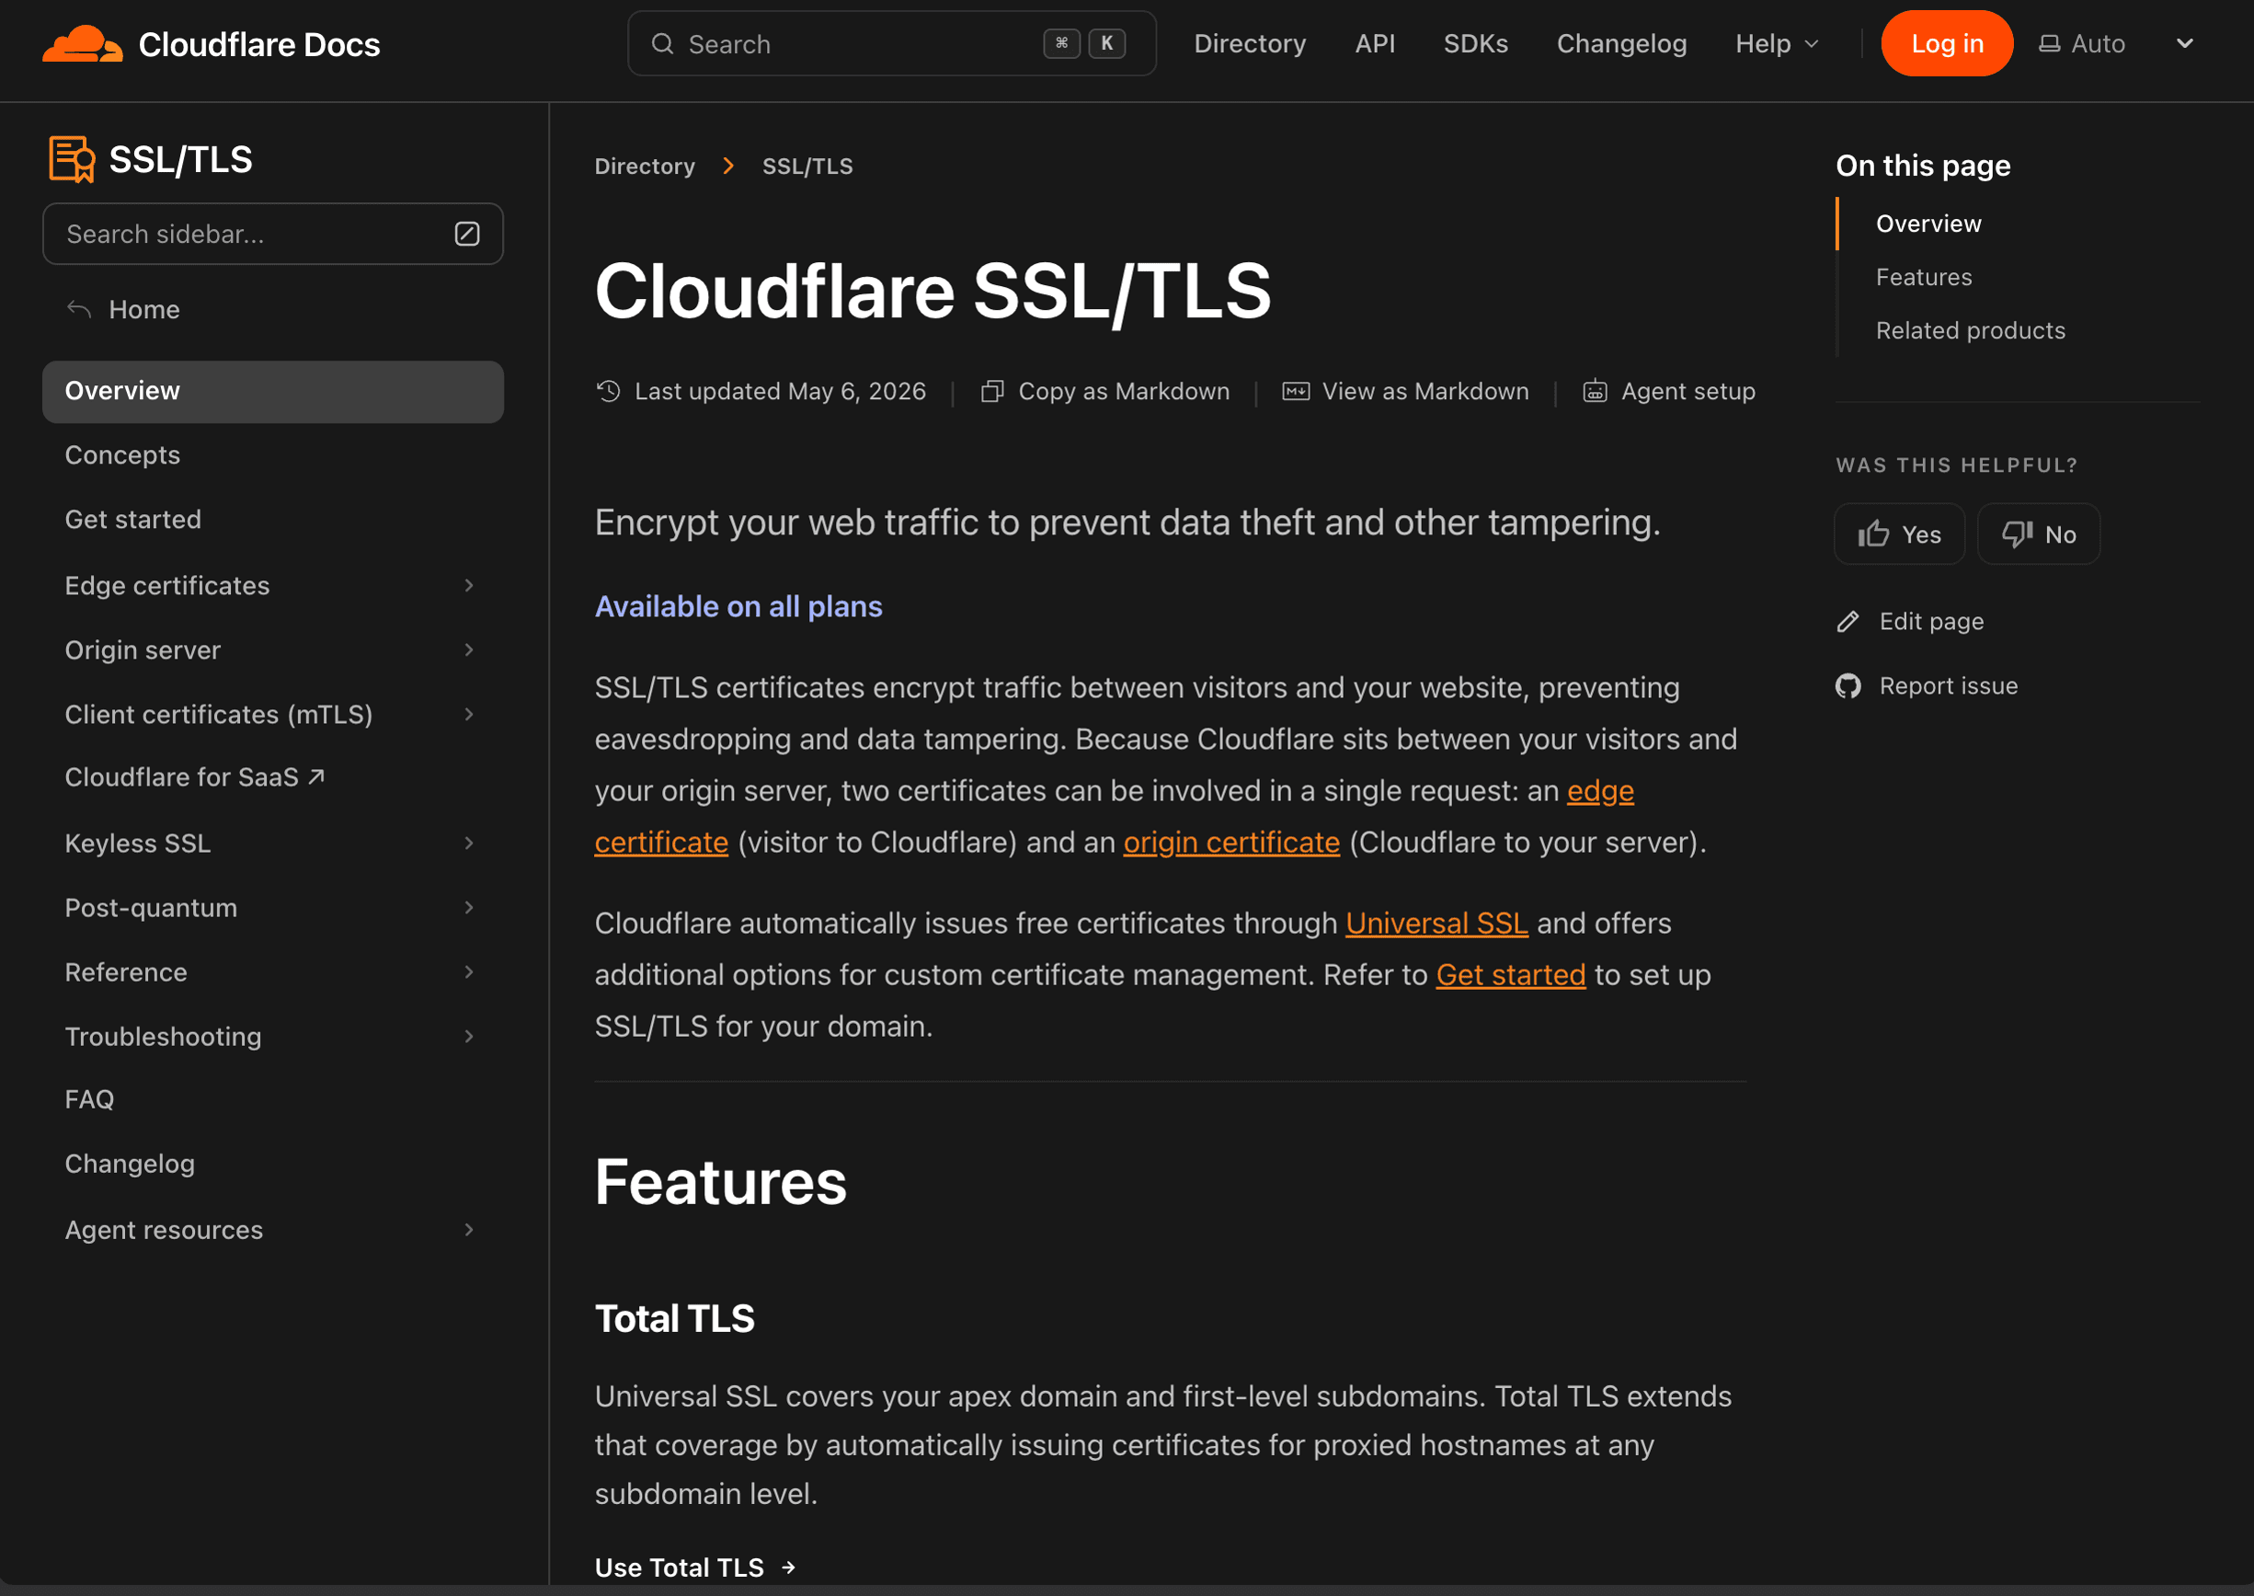The height and width of the screenshot is (1596, 2254).
Task: Click View as Markdown
Action: tap(1406, 391)
